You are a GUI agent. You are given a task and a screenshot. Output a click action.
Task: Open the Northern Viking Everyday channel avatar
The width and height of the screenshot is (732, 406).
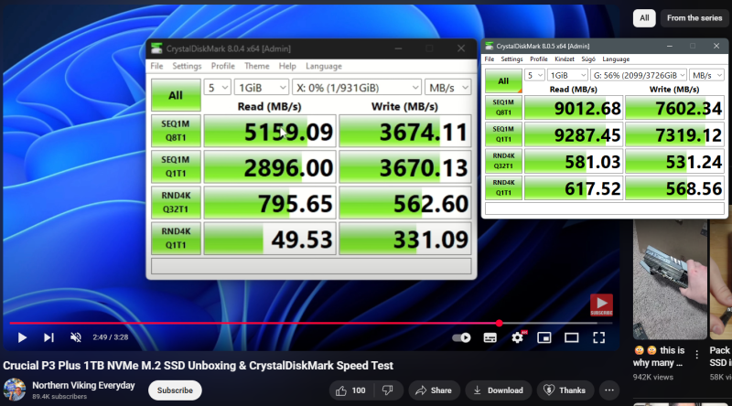[15, 390]
